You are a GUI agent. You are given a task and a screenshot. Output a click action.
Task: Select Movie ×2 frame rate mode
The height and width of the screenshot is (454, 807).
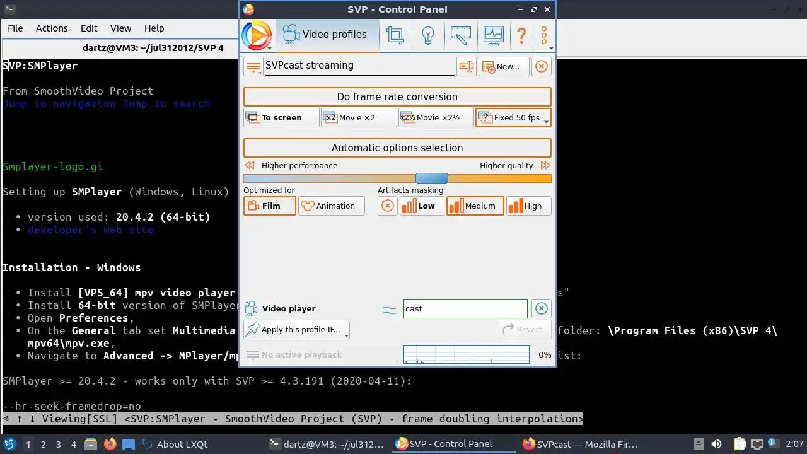pos(359,117)
